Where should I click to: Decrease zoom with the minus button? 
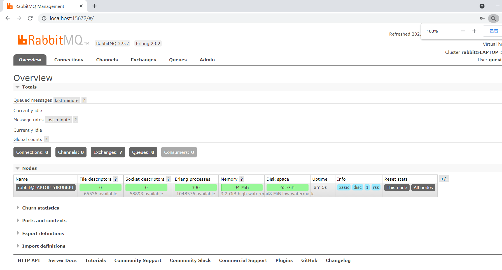(x=463, y=31)
